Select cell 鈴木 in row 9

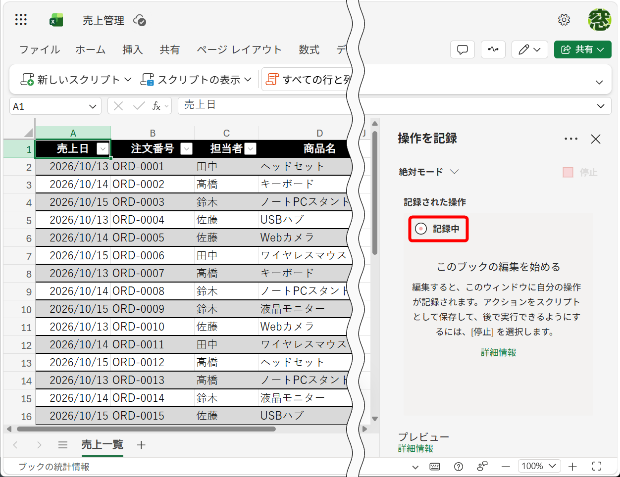point(226,291)
